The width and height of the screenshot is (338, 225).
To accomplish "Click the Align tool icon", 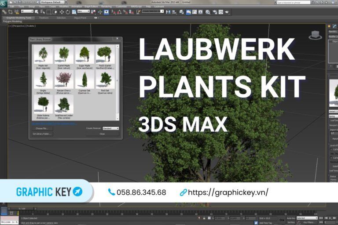I will (174, 12).
